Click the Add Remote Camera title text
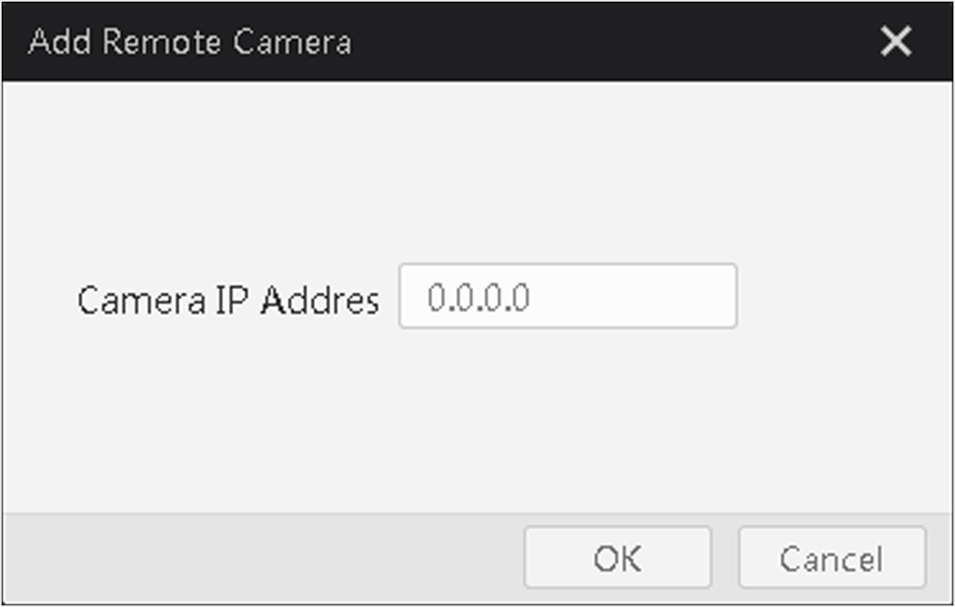Viewport: 955px width, 607px height. tap(190, 42)
